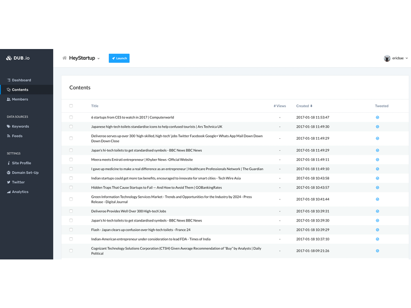
Task: Click tweeted check icon for 6 startups from CES row
Action: pyautogui.click(x=378, y=117)
